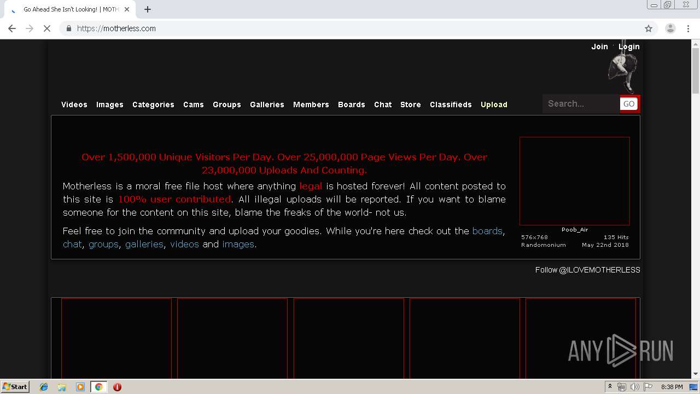Open the Windows Start menu
The image size is (700, 394).
coord(15,386)
